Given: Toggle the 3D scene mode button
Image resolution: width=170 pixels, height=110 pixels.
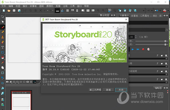Looking at the screenshot, I should pyautogui.click(x=110, y=10).
